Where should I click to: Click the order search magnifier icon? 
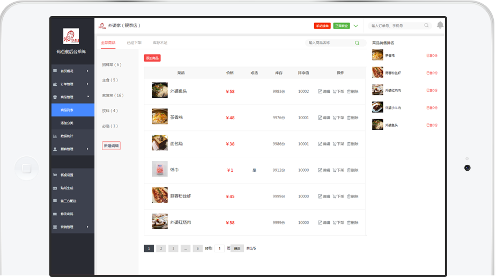(427, 25)
